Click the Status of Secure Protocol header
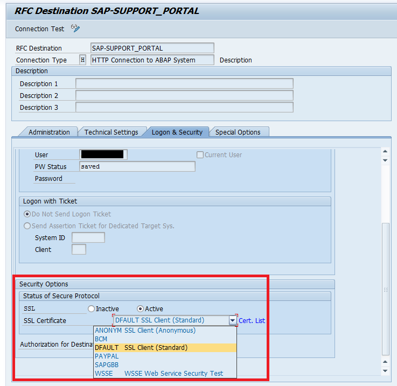Viewport: 397px width, 386px height. coord(175,296)
